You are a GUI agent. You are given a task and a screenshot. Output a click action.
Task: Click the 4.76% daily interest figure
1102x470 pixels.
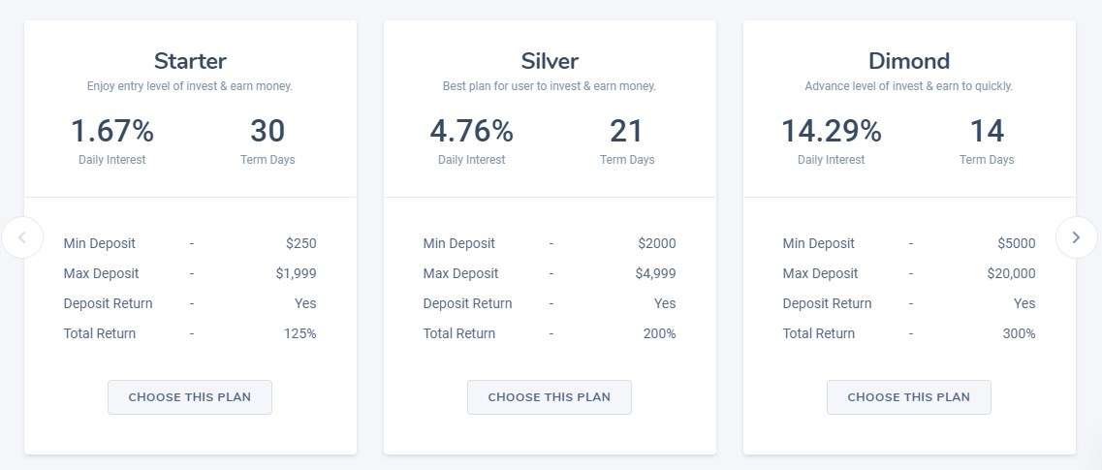[x=472, y=131]
